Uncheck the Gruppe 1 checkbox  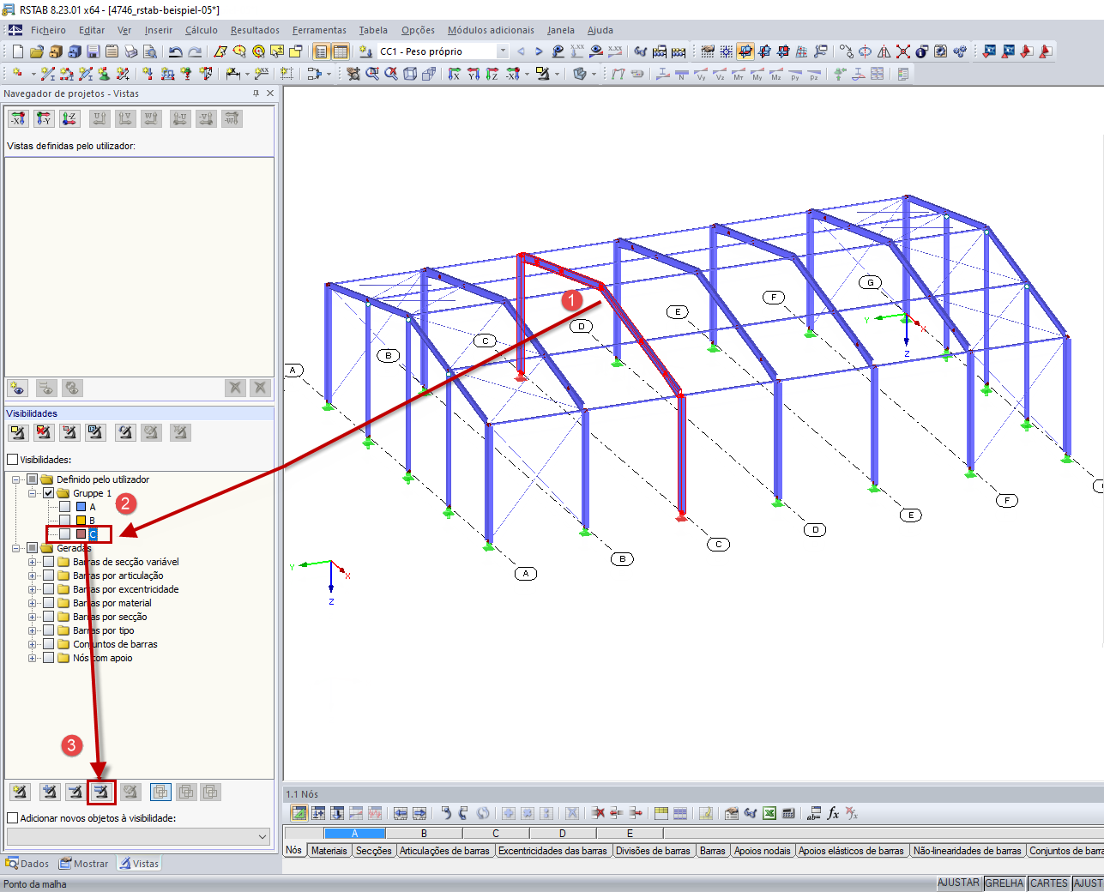click(49, 493)
